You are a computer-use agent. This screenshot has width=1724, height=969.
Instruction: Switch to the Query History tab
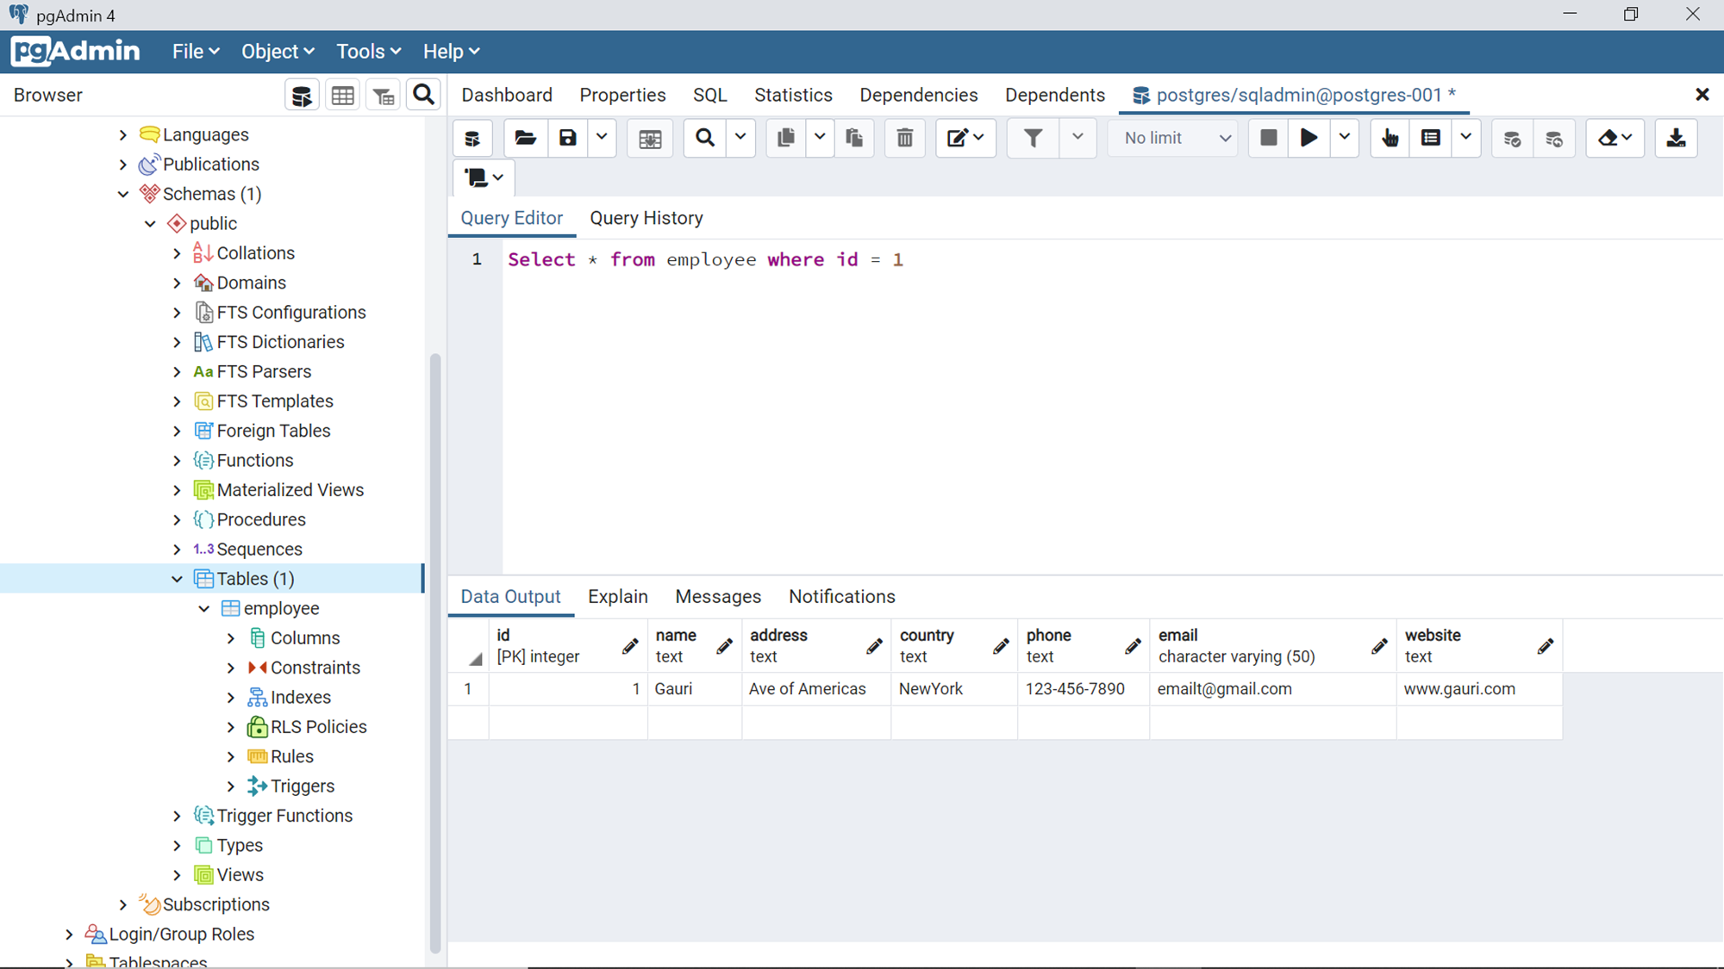(x=646, y=218)
